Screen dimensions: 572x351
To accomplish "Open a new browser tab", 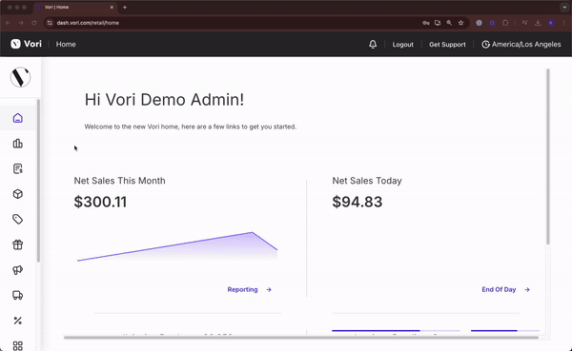I will (x=125, y=7).
